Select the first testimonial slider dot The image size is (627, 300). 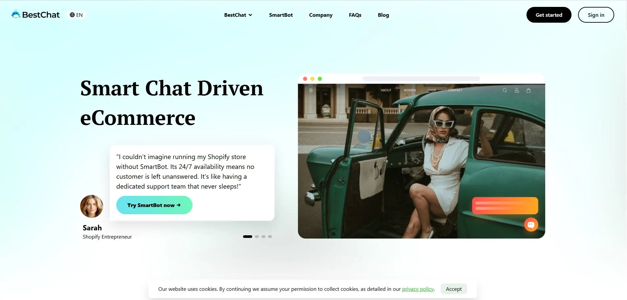point(247,237)
